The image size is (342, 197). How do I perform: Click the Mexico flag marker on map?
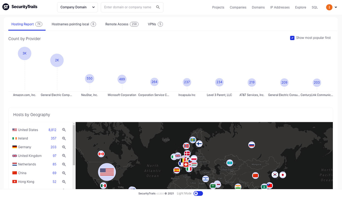[x=104, y=186]
